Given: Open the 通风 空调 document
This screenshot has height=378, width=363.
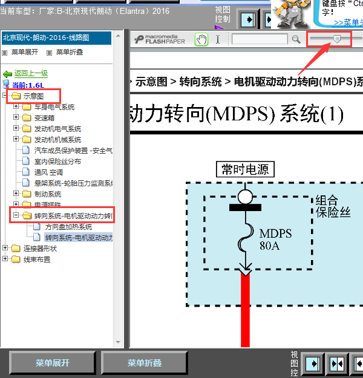Looking at the screenshot, I should [48, 172].
